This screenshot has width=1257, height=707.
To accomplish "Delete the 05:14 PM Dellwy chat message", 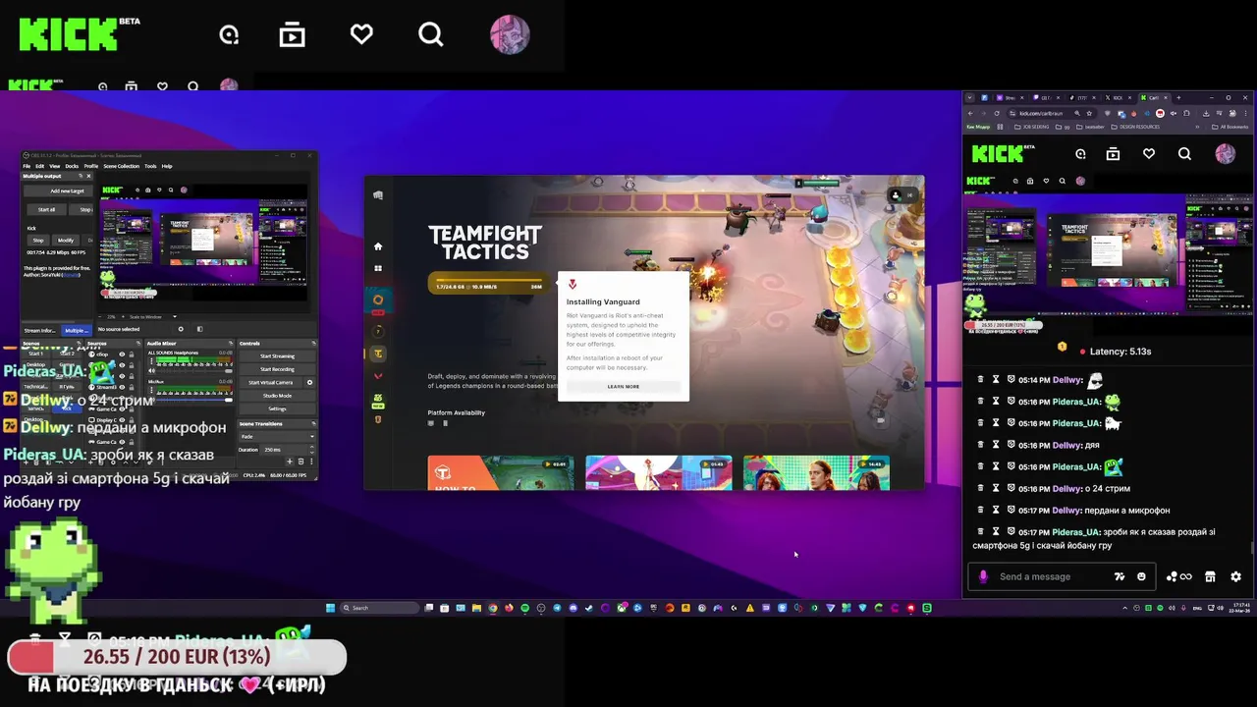I will [x=980, y=379].
